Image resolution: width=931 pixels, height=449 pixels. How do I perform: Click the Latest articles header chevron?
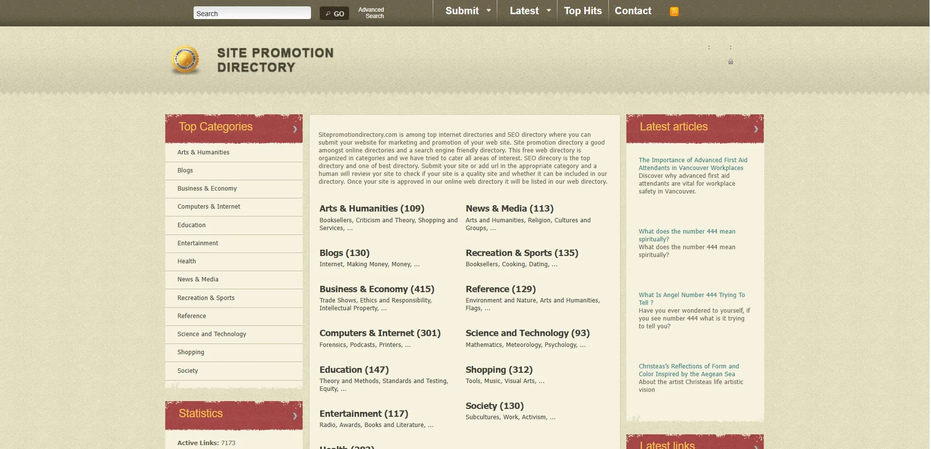coord(756,129)
